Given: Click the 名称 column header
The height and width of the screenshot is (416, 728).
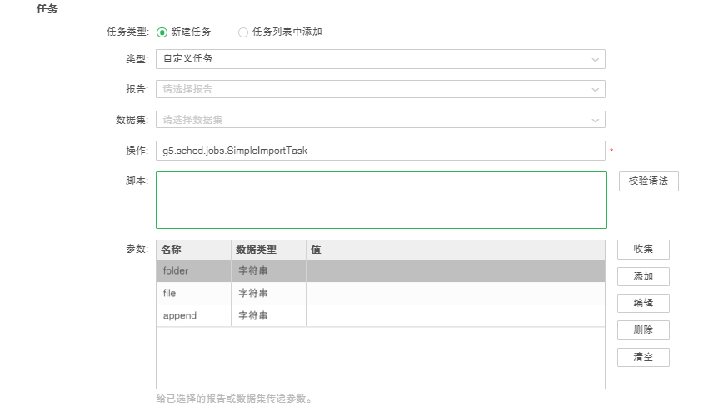Looking at the screenshot, I should point(192,250).
